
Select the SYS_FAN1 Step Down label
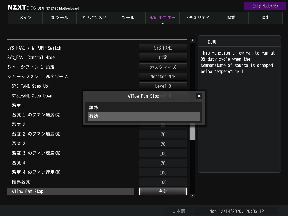[32, 96]
